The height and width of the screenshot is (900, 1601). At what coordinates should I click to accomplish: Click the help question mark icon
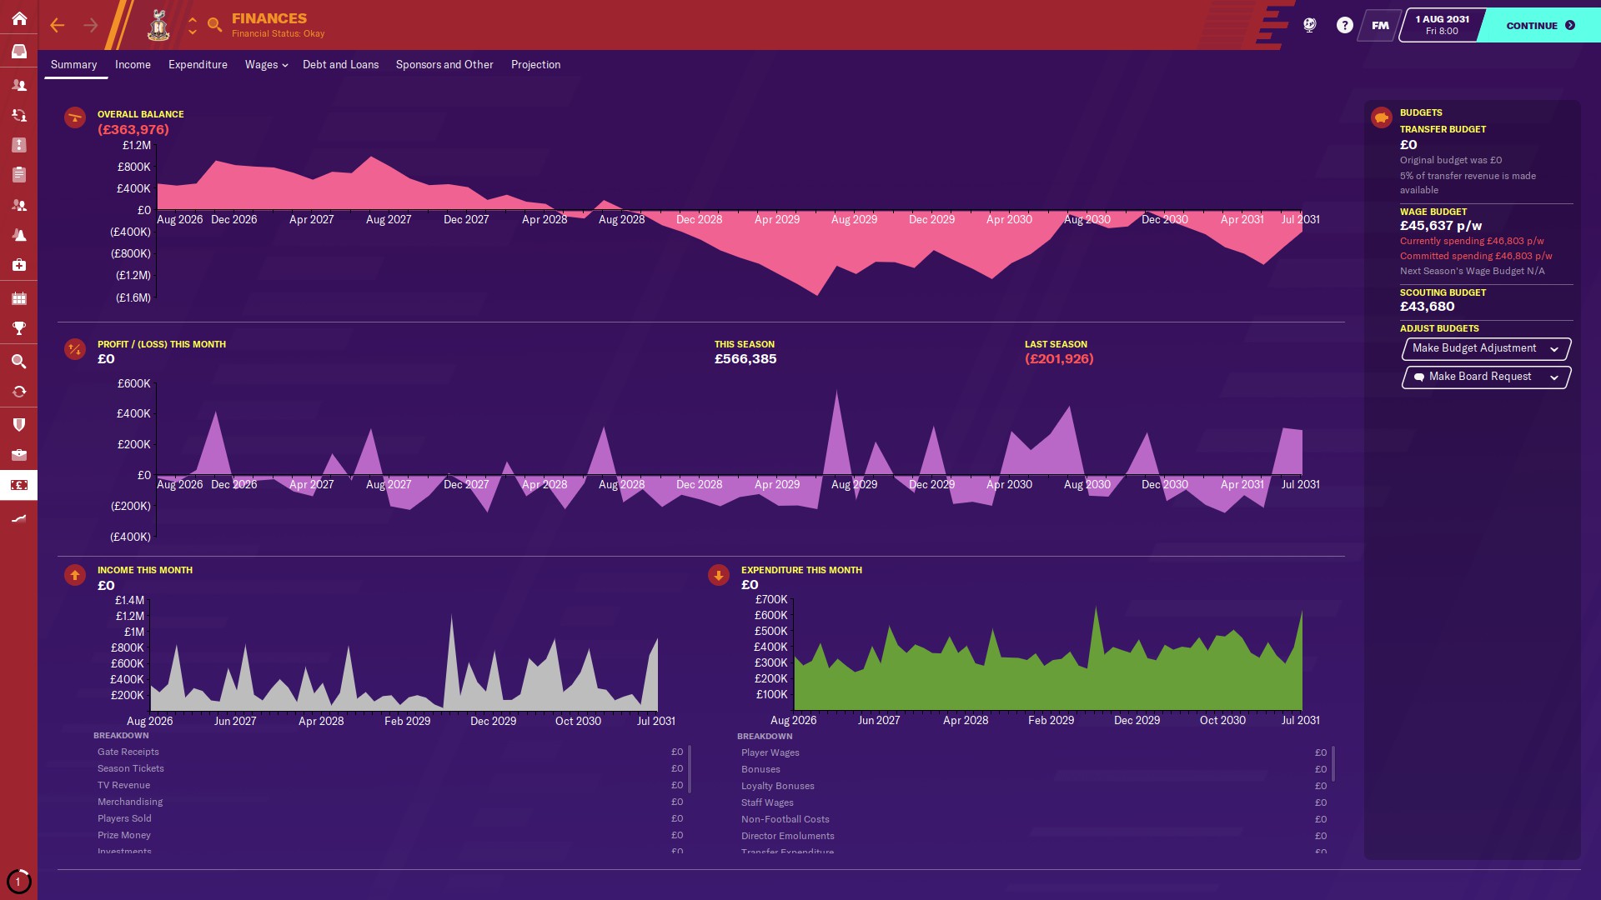pyautogui.click(x=1344, y=25)
